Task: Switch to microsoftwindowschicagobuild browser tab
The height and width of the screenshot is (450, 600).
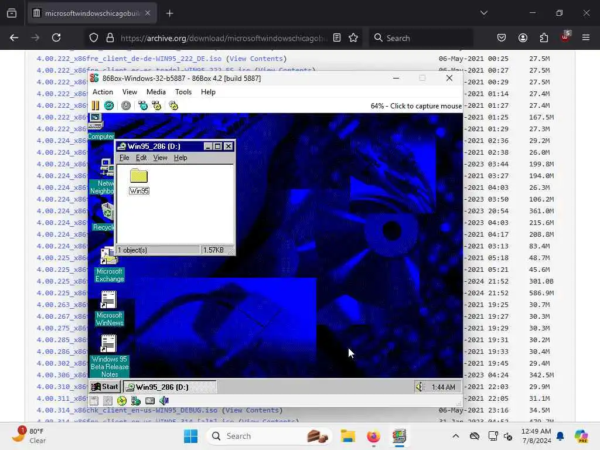Action: click(x=92, y=13)
